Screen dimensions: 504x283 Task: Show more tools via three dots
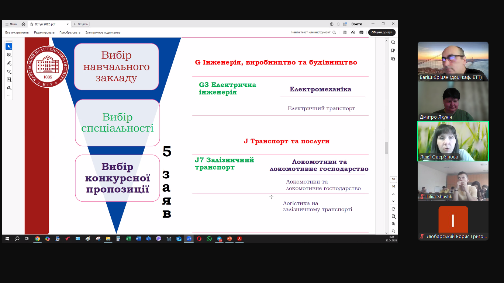coord(9,96)
